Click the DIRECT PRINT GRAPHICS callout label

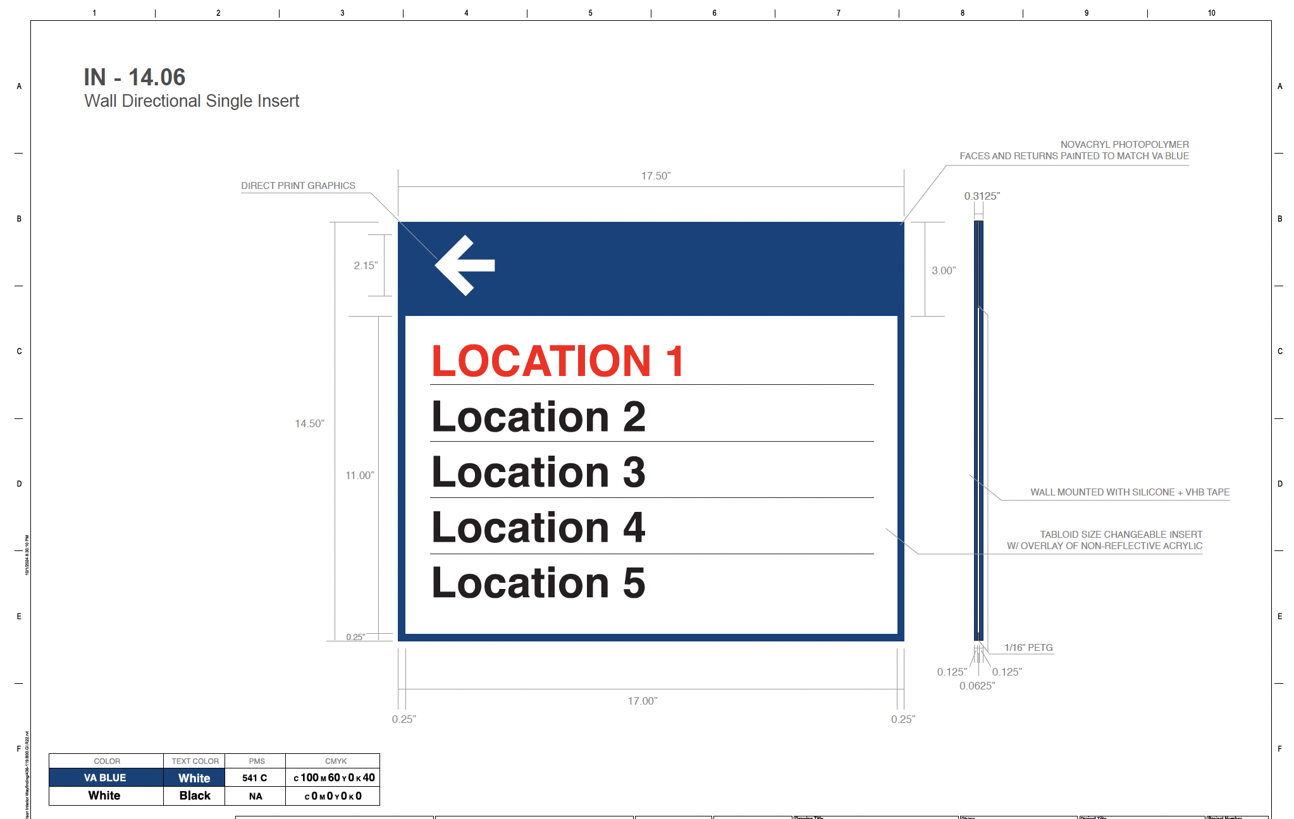[x=298, y=186]
